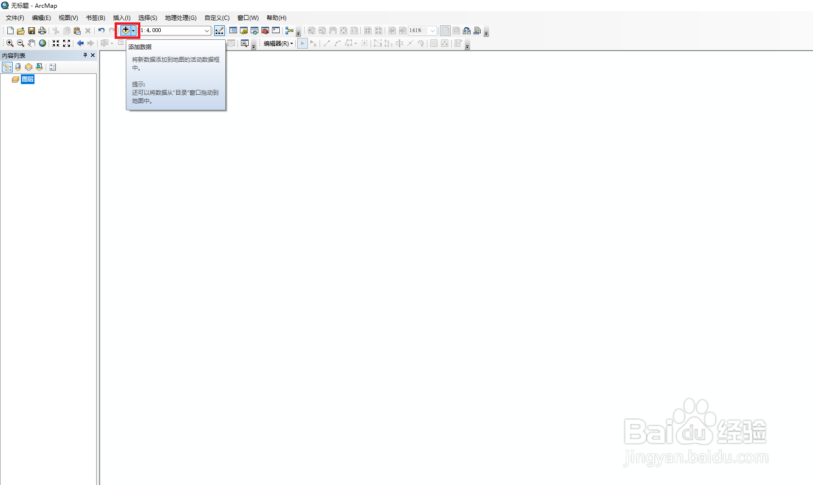Viewport: 813px width, 485px height.
Task: Select the Zoom In tool
Action: [x=10, y=43]
